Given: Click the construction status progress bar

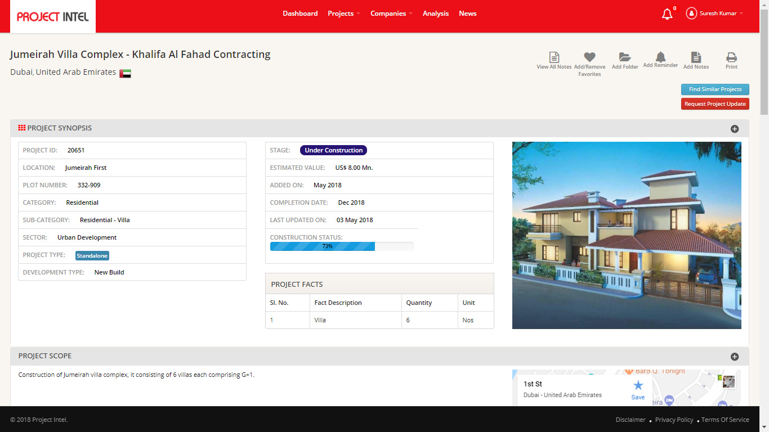Looking at the screenshot, I should [x=342, y=246].
